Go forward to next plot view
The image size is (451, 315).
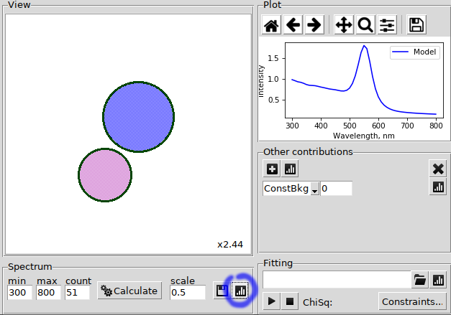[314, 25]
